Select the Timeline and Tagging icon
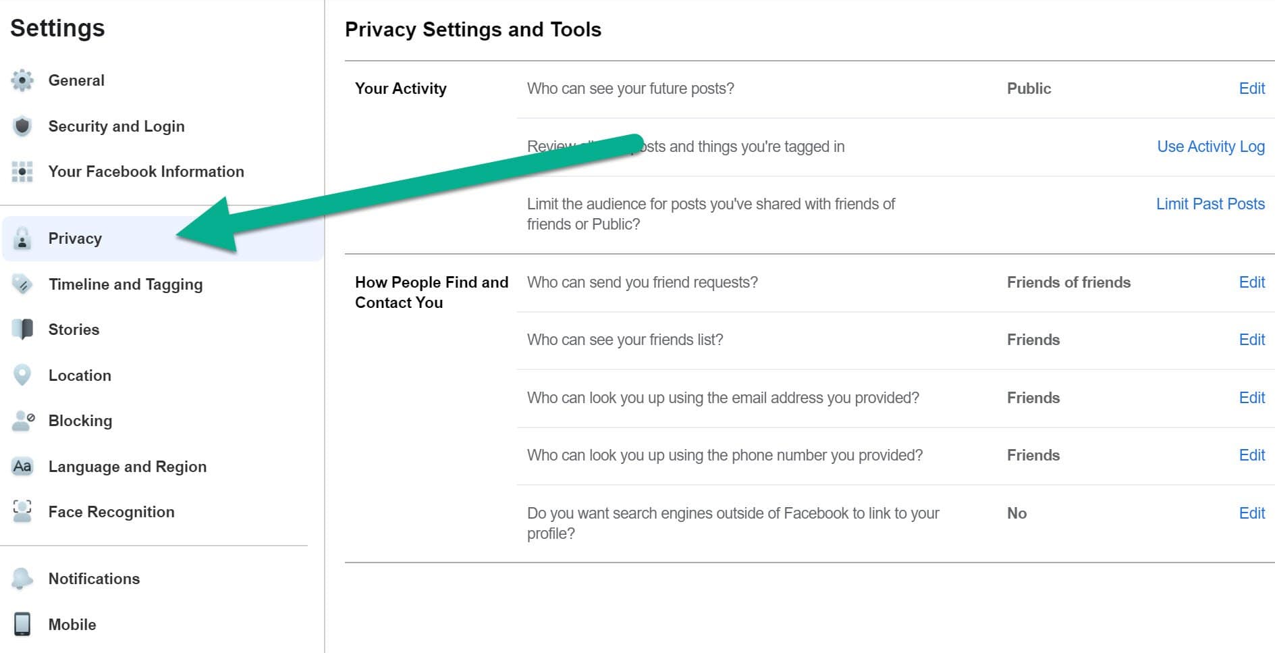Viewport: 1275px width, 653px height. tap(22, 284)
